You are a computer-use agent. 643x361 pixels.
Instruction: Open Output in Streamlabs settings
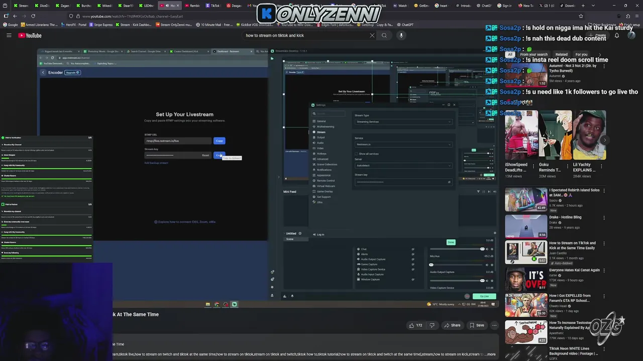coord(320,137)
